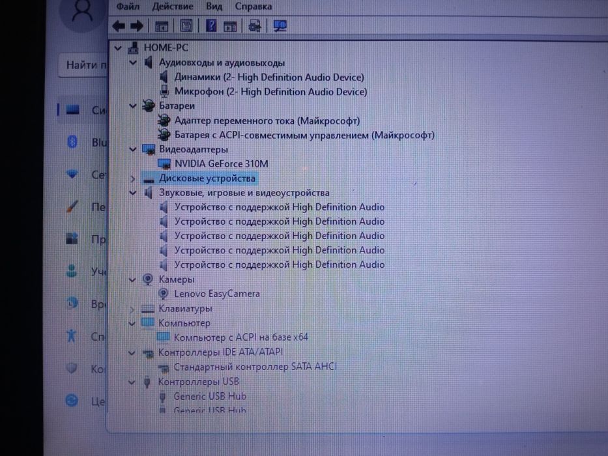Select the Lenovo EasyCamera device

pyautogui.click(x=217, y=294)
